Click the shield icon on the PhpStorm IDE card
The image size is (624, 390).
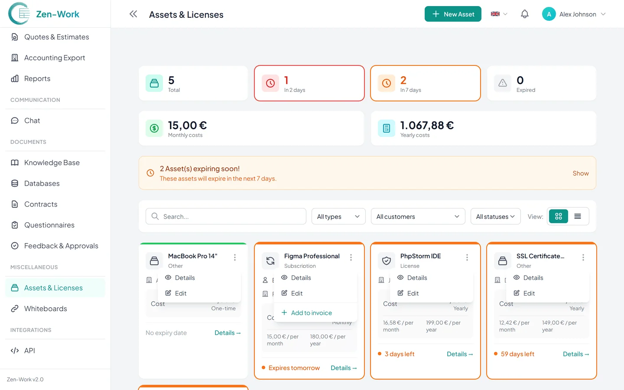(386, 261)
